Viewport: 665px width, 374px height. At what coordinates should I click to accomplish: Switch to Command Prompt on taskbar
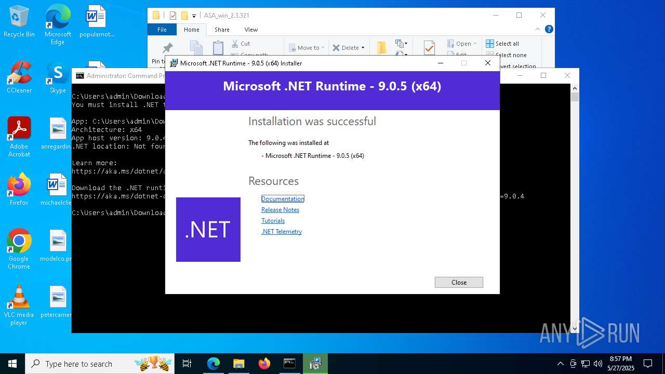(x=289, y=364)
